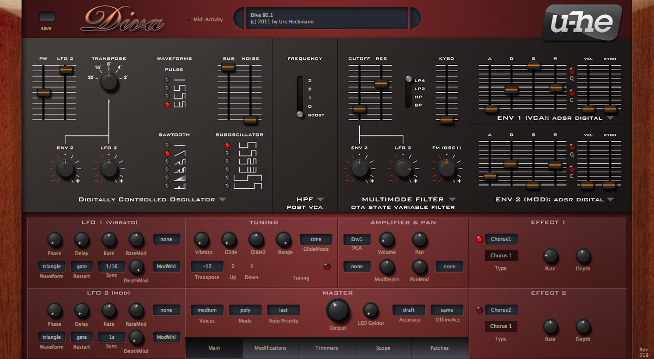Toggle the red Tuning LED
654x359 pixels.
[x=327, y=267]
